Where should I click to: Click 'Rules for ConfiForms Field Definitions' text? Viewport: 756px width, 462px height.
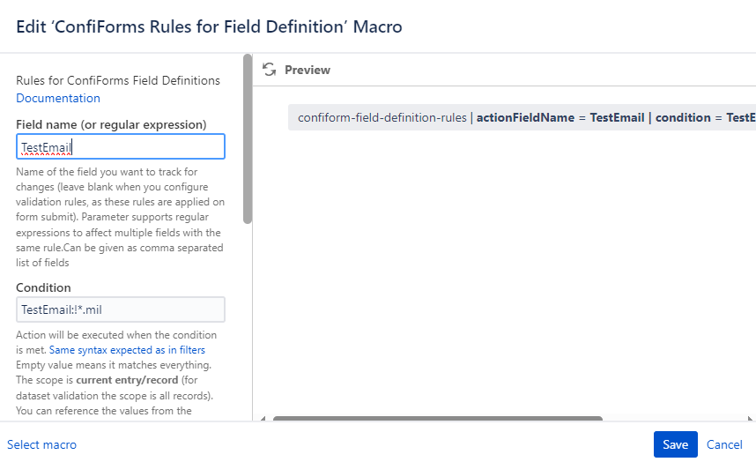(118, 80)
